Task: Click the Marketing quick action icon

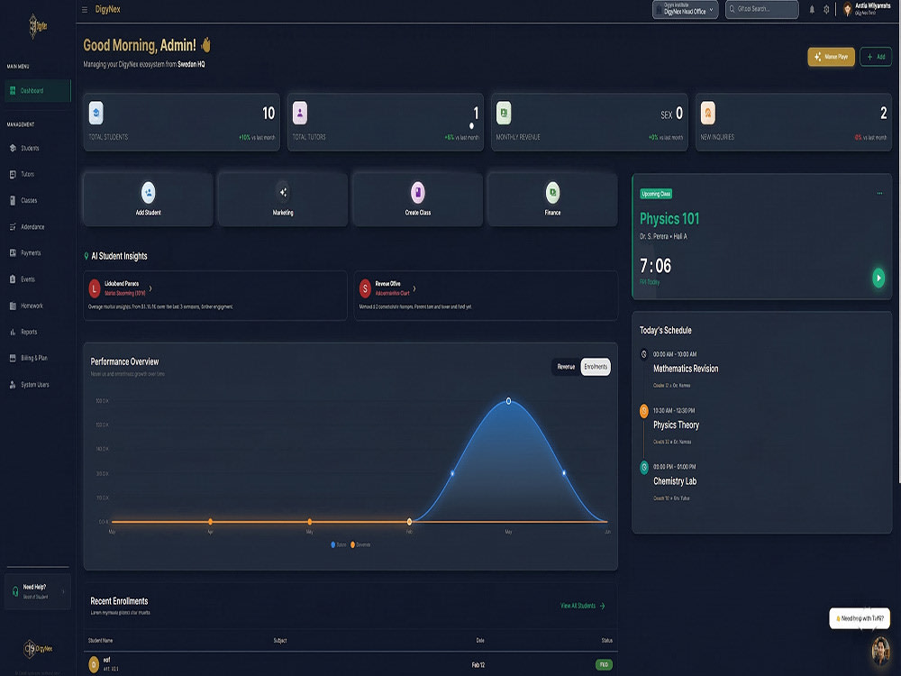Action: pyautogui.click(x=283, y=193)
